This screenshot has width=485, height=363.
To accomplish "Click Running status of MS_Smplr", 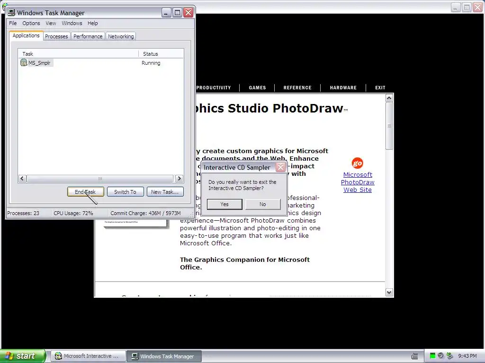I will click(151, 63).
